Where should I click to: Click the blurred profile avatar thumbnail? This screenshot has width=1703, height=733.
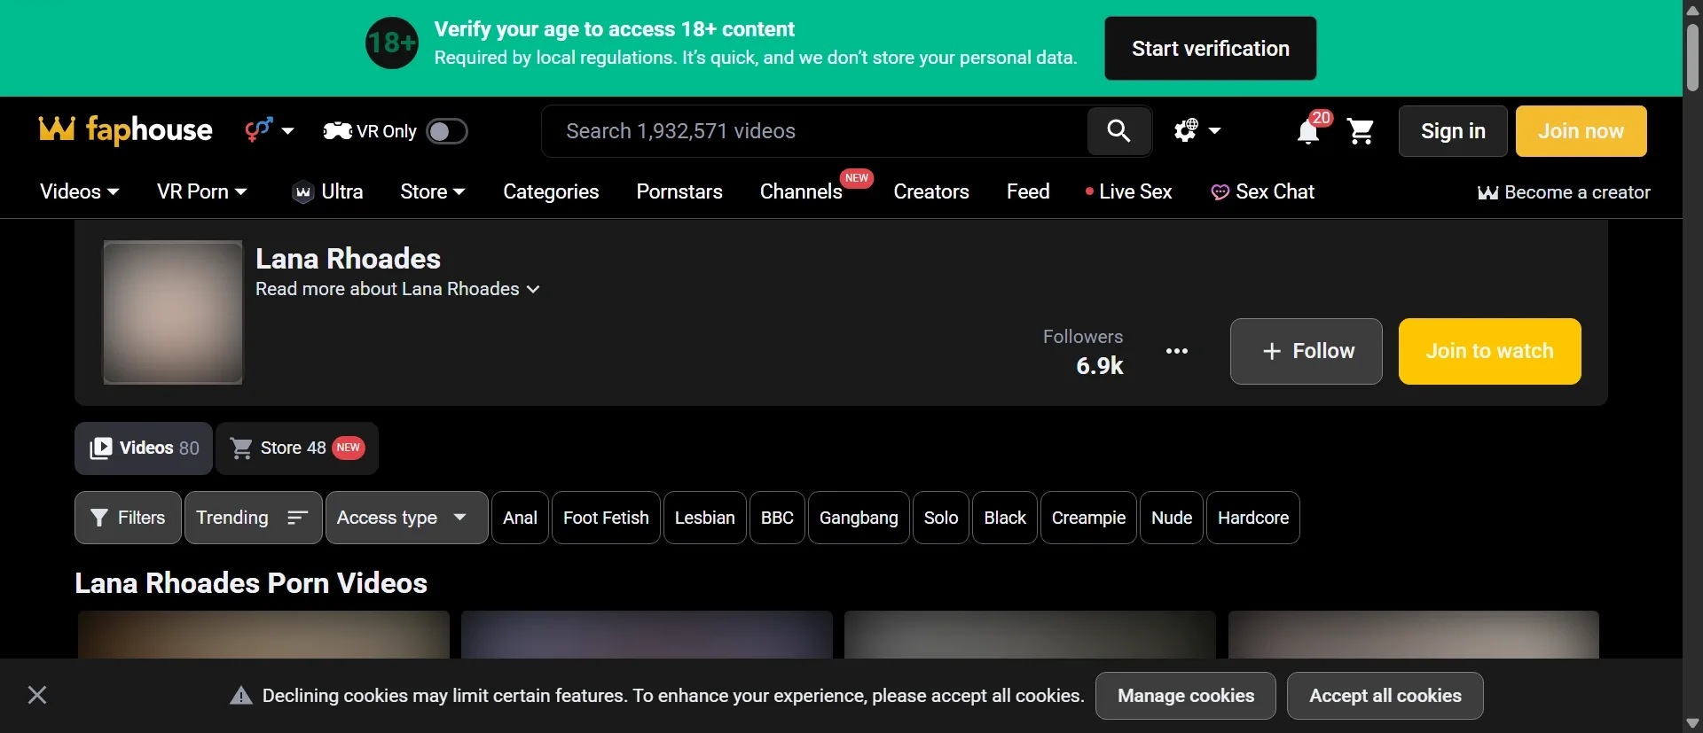(x=173, y=312)
